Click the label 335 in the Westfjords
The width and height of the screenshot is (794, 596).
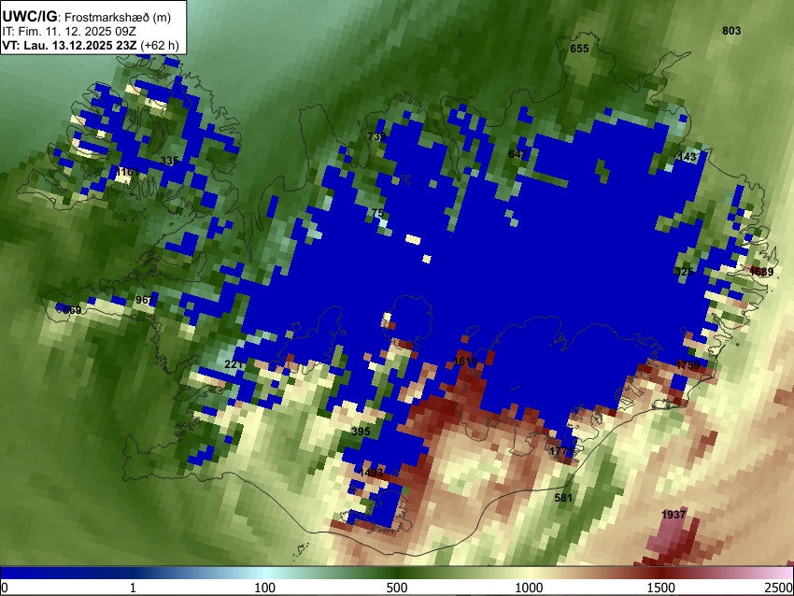[169, 161]
